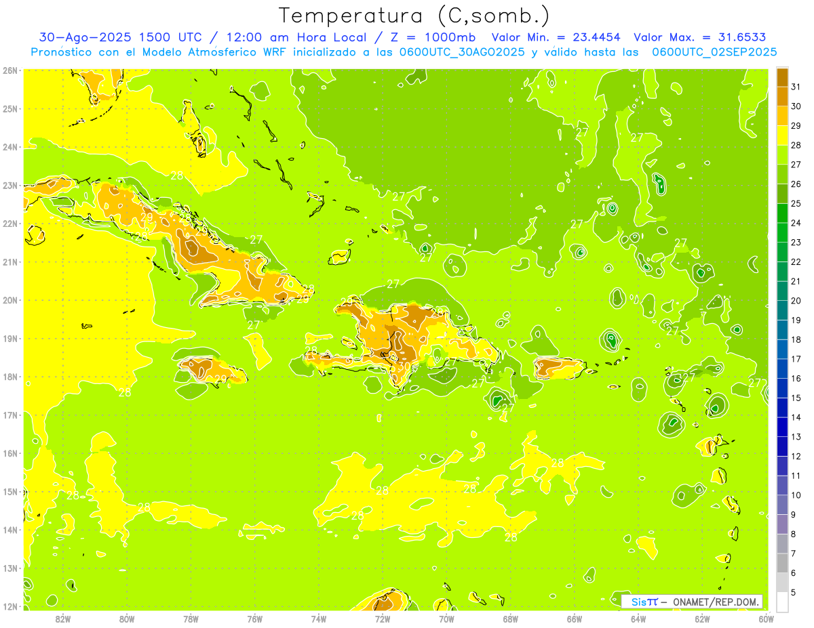Click the longitude axis label "60W"
This screenshot has height=628, width=814.
pos(766,618)
